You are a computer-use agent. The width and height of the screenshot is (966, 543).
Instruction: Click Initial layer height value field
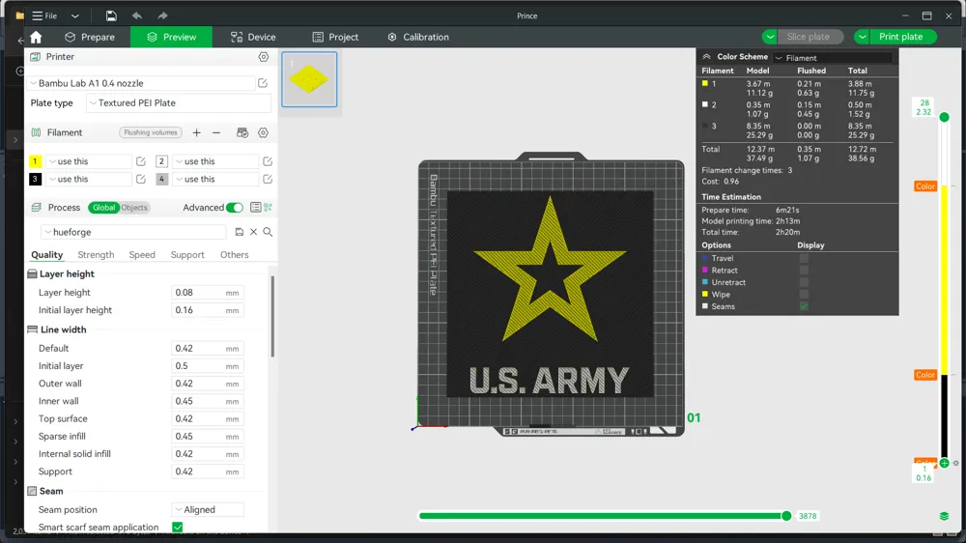point(208,310)
